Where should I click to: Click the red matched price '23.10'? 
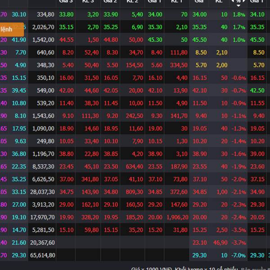pos(199,243)
